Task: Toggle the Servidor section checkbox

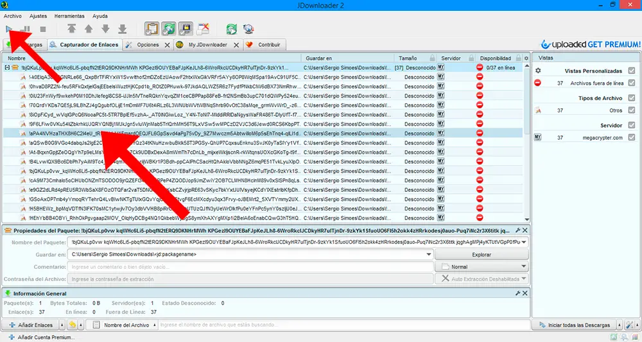Action: pyautogui.click(x=632, y=125)
